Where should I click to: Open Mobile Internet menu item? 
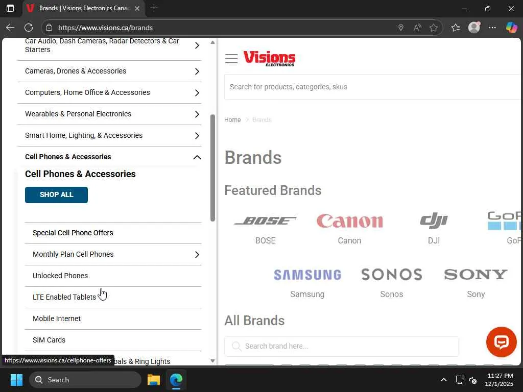pos(57,318)
